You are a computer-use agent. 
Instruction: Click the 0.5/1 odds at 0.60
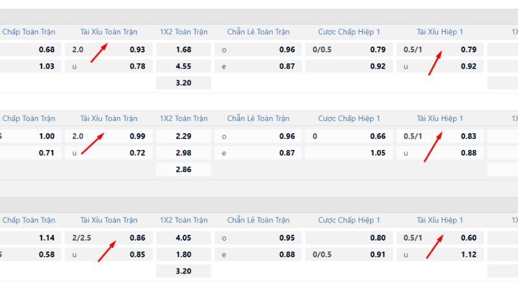point(468,238)
